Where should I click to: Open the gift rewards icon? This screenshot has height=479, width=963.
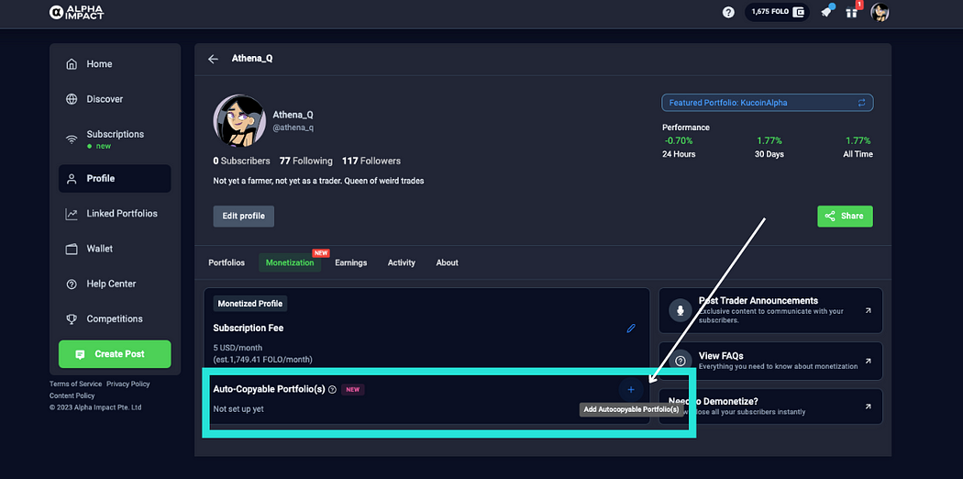pyautogui.click(x=851, y=12)
